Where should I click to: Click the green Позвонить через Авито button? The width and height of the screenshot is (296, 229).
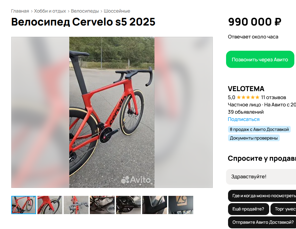[x=260, y=59]
